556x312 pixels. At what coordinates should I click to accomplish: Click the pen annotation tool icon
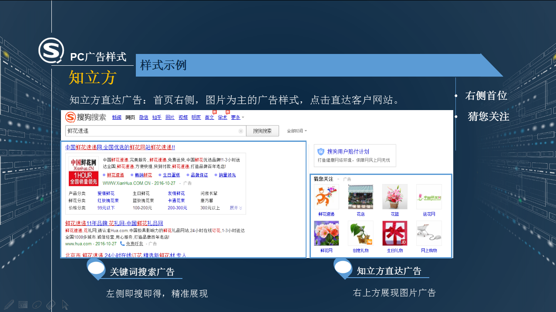(9, 305)
